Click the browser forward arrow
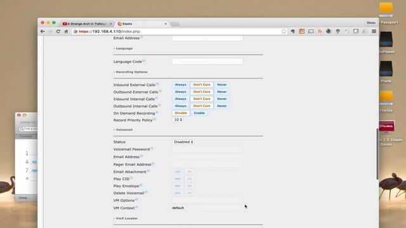Image resolution: width=406 pixels, height=228 pixels. 50,31
